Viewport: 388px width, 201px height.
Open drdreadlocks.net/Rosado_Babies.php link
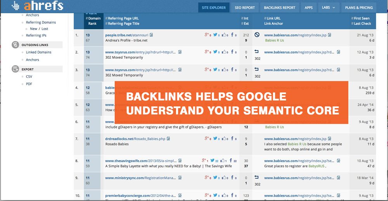click(135, 139)
